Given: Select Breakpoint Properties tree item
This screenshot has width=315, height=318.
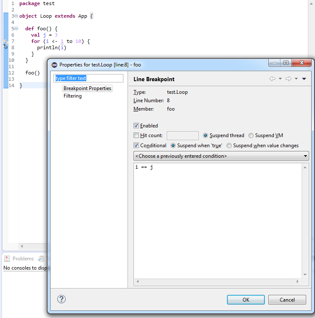Looking at the screenshot, I should pyautogui.click(x=87, y=88).
